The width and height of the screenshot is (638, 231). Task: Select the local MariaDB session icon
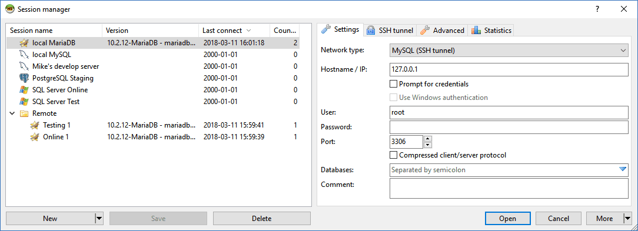(24, 43)
